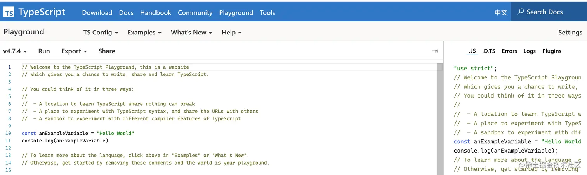Open the Examples dropdown menu
Viewport: 587px width, 175px height.
pos(144,33)
